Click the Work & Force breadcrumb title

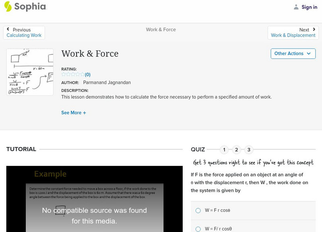pos(161,29)
